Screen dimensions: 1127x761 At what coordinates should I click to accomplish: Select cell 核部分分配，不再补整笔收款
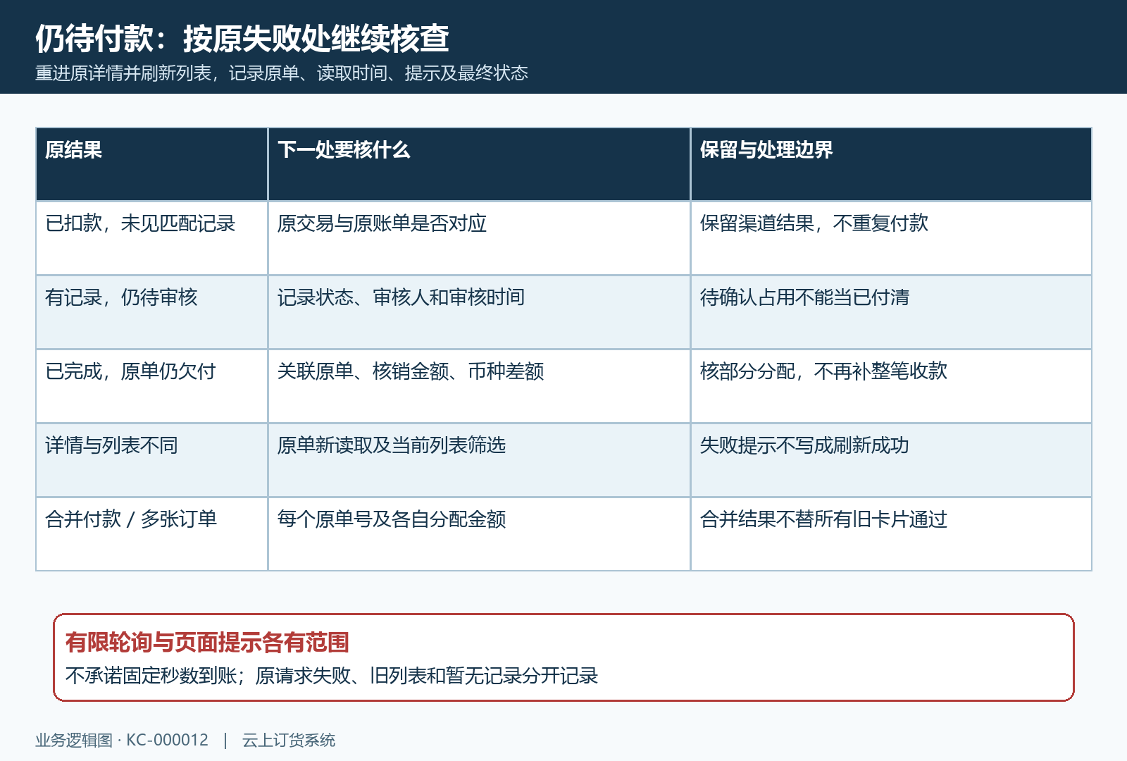tap(891, 386)
